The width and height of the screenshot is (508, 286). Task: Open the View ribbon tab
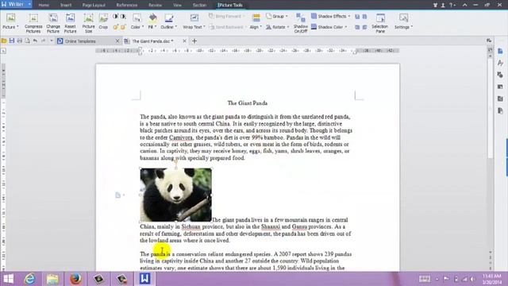tap(177, 6)
